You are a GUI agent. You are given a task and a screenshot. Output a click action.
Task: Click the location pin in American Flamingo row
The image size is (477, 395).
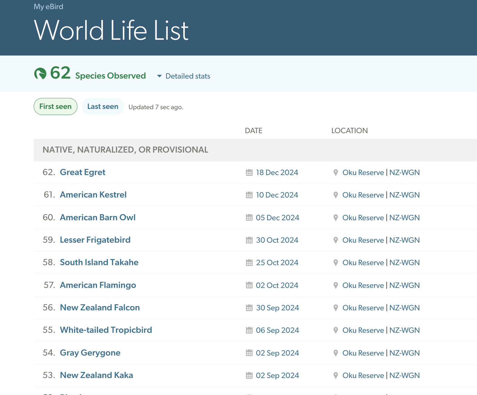point(336,285)
